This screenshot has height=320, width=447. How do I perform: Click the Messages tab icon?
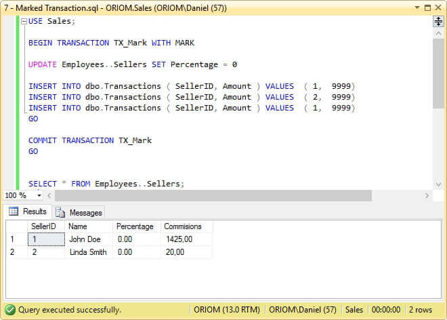click(60, 212)
